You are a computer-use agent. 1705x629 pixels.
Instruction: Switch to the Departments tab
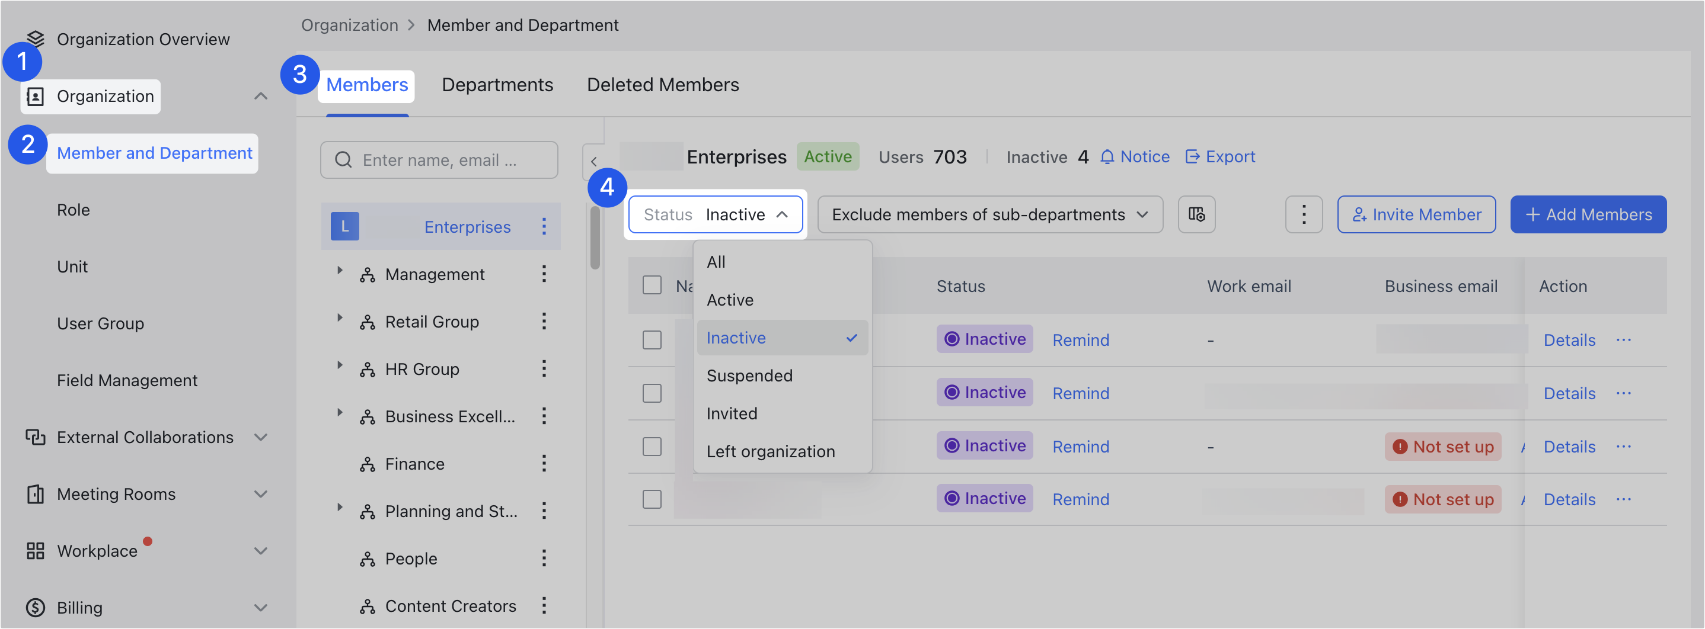pos(497,85)
